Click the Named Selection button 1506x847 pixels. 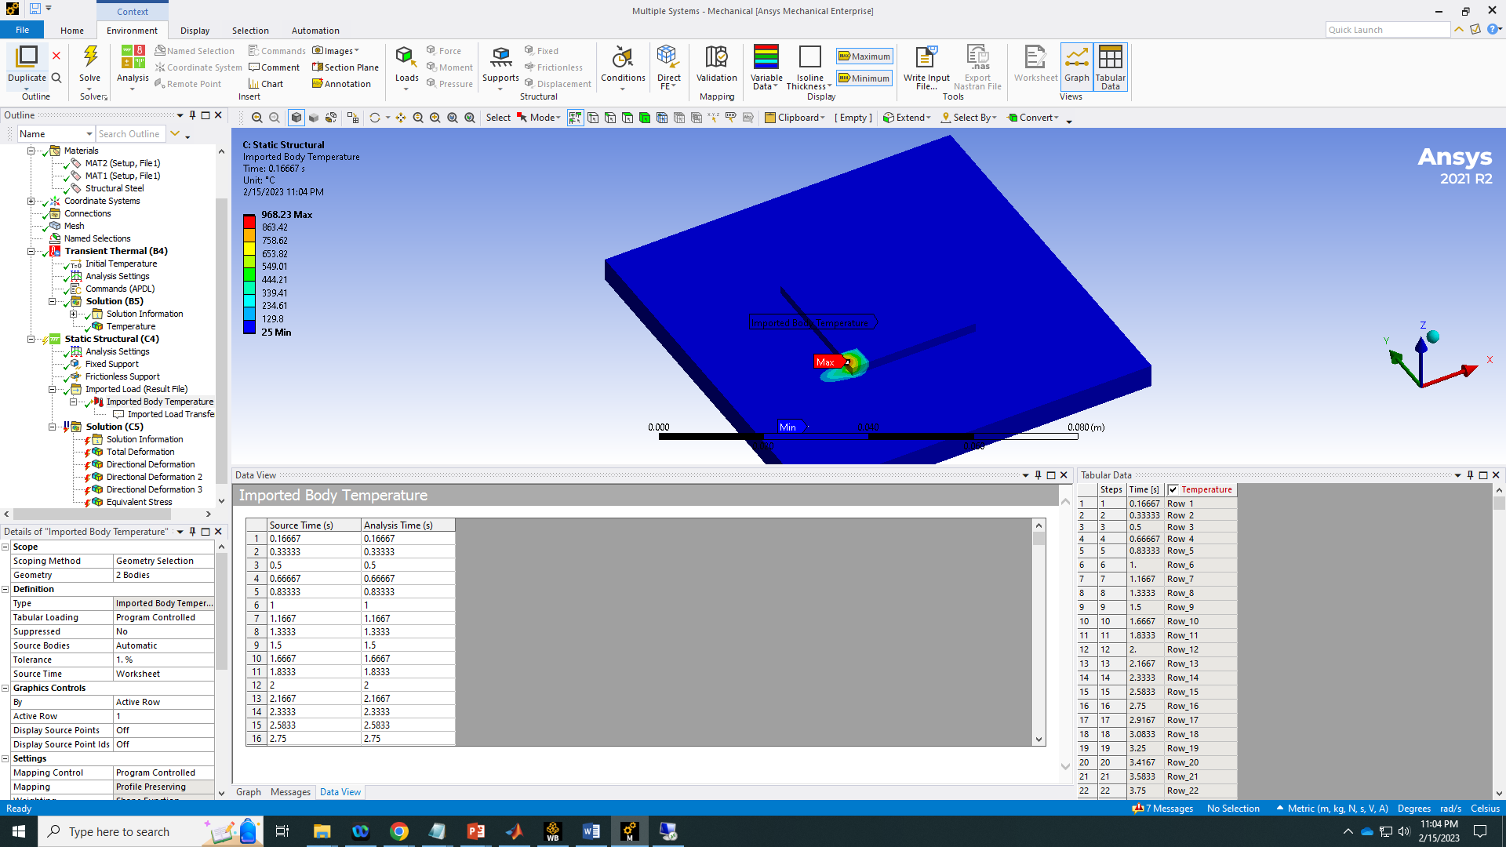pos(195,51)
